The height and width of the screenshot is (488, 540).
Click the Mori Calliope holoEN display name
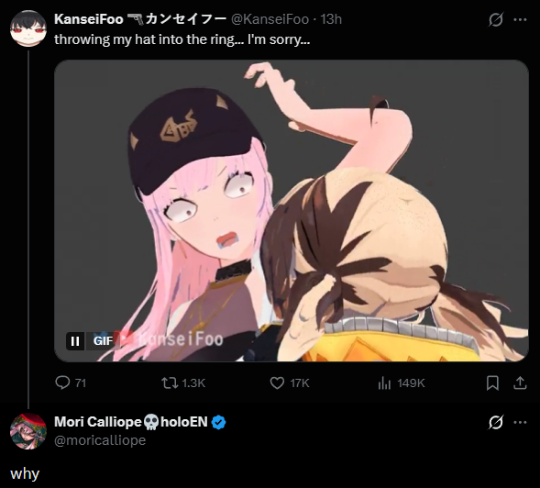tap(131, 422)
